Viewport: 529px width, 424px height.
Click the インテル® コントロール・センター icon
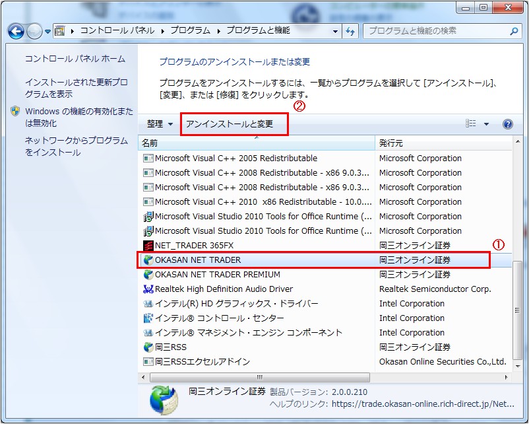click(x=148, y=318)
